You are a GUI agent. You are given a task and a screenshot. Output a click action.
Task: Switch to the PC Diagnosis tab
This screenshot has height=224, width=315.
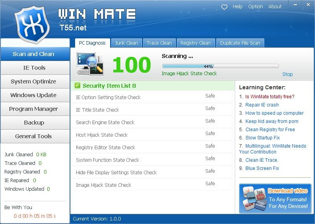click(x=92, y=43)
